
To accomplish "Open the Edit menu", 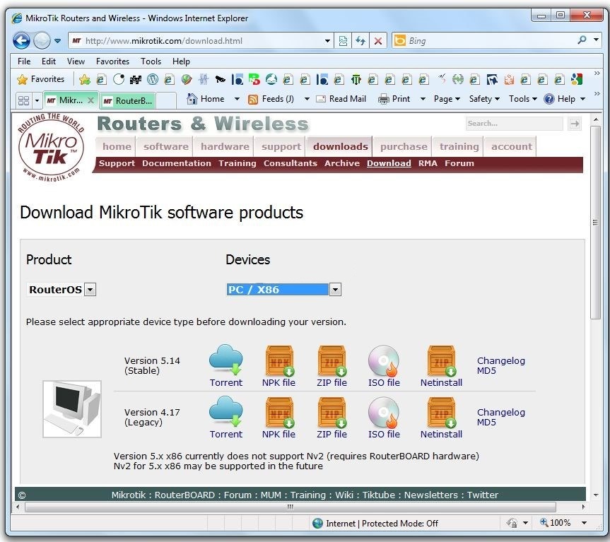I will point(49,61).
